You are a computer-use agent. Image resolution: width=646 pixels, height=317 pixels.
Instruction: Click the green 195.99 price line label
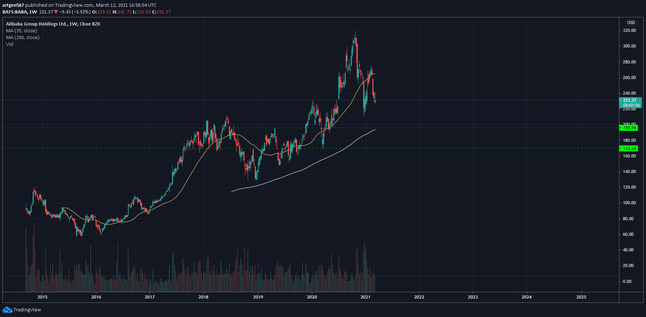629,128
